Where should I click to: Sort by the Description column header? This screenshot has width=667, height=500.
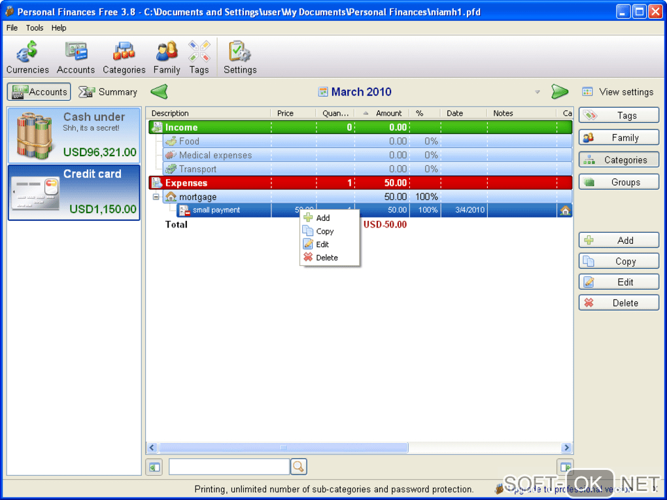[209, 113]
